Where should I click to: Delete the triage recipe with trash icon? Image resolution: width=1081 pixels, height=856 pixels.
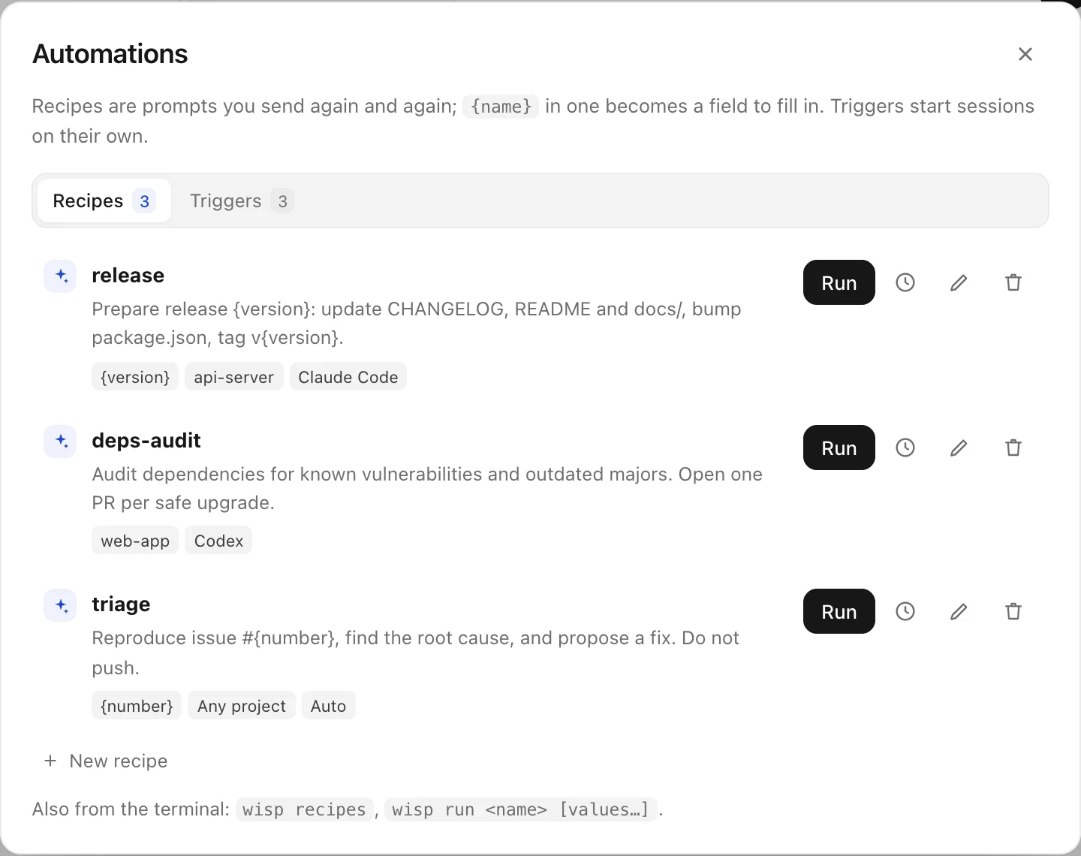pyautogui.click(x=1013, y=611)
